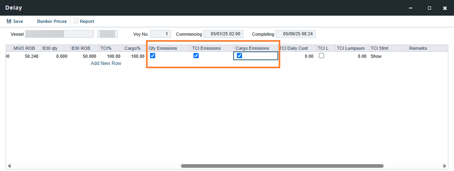
Task: Toggle the Cargo Emissions checkbox
Action: pos(239,56)
